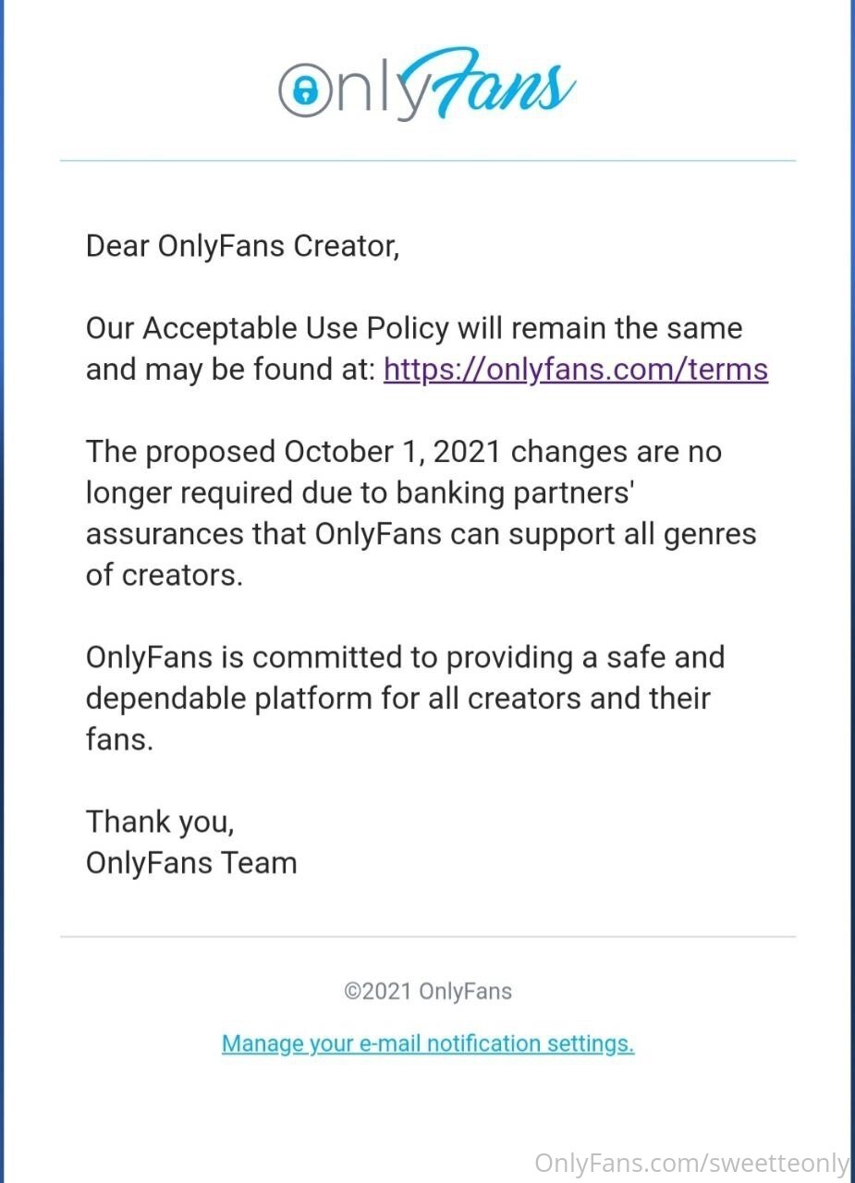Click the "of creators." line
Screen dimensions: 855x1183
coord(164,575)
